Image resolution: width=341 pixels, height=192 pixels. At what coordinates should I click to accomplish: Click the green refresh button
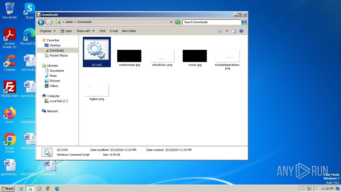178,22
